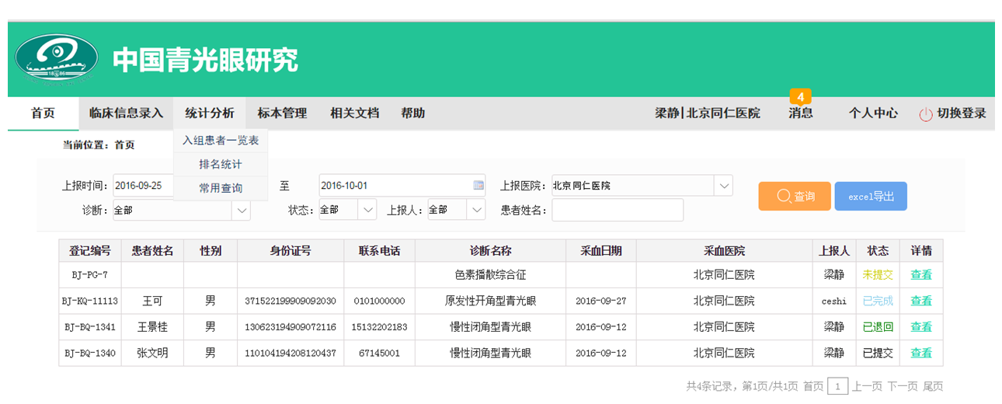
Task: Open the 上报人 reporter dropdown
Action: (x=476, y=210)
